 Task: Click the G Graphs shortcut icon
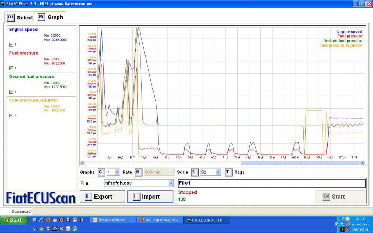(101, 172)
